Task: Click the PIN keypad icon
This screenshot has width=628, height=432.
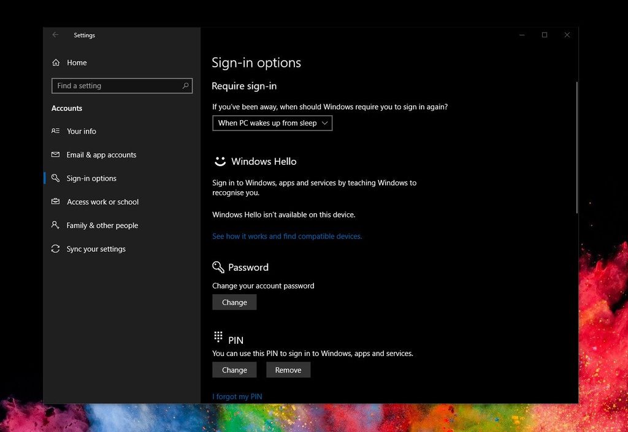Action: tap(218, 336)
